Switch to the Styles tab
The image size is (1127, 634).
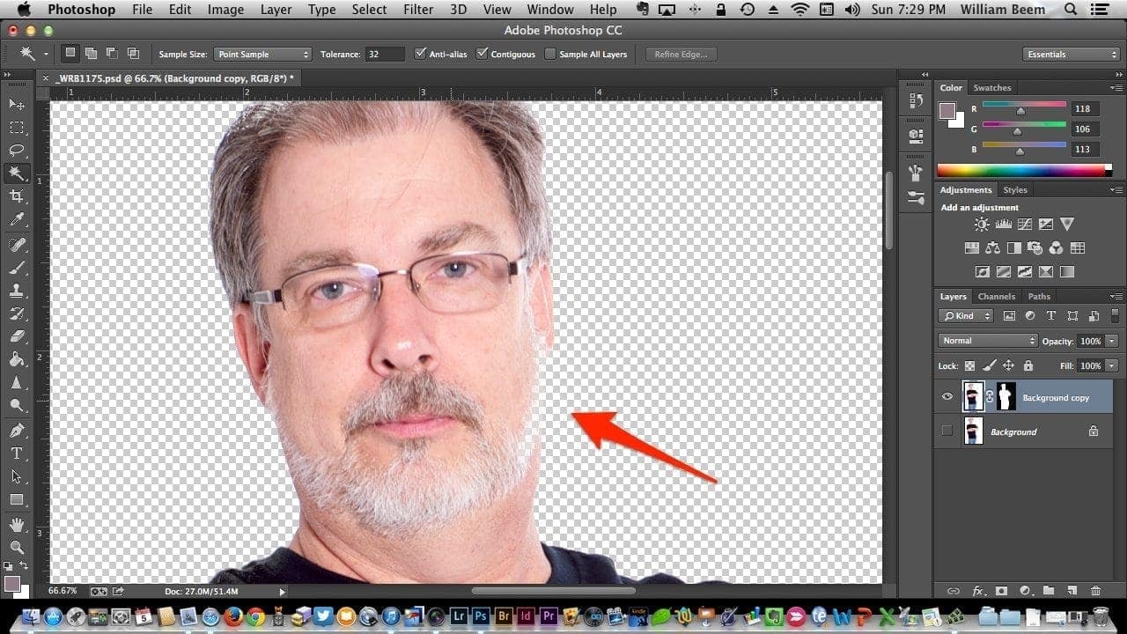click(x=1015, y=190)
